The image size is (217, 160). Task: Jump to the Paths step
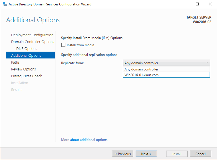(15, 62)
